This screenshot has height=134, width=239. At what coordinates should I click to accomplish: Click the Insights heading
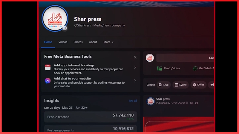coord(52,100)
